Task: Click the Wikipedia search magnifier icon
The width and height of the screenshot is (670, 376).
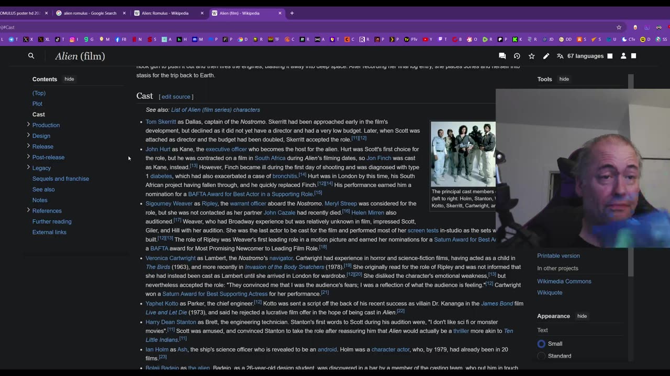Action: tap(31, 56)
